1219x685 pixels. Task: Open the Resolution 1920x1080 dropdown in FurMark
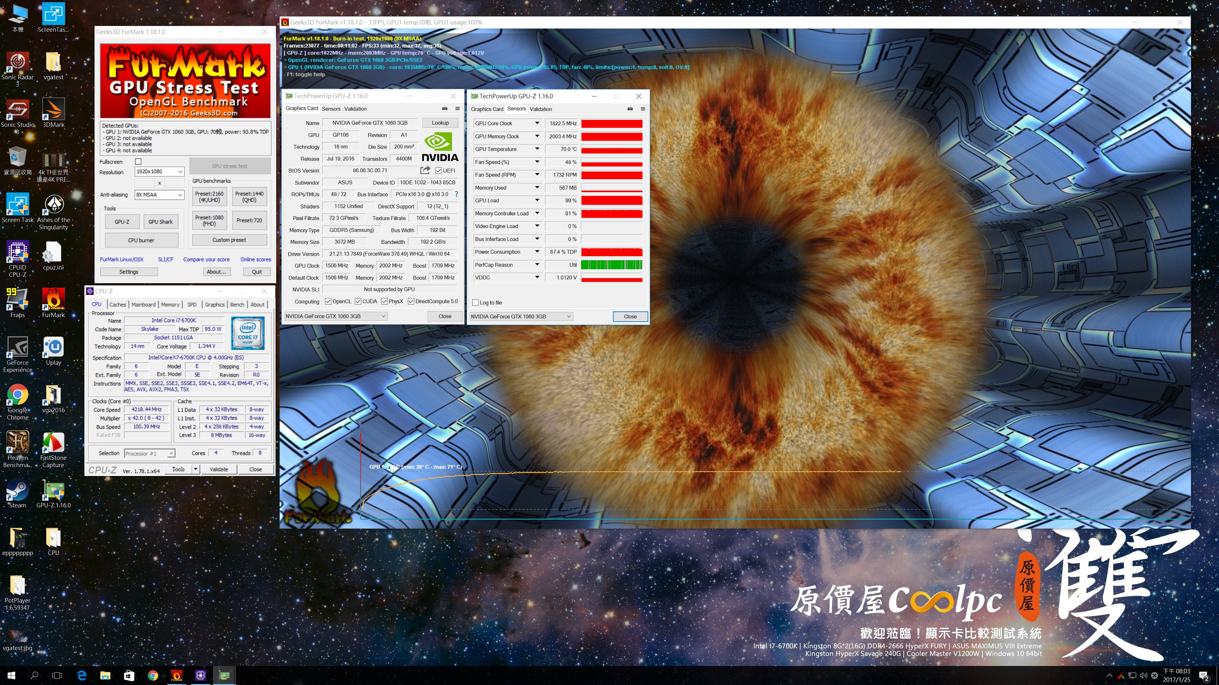[159, 172]
